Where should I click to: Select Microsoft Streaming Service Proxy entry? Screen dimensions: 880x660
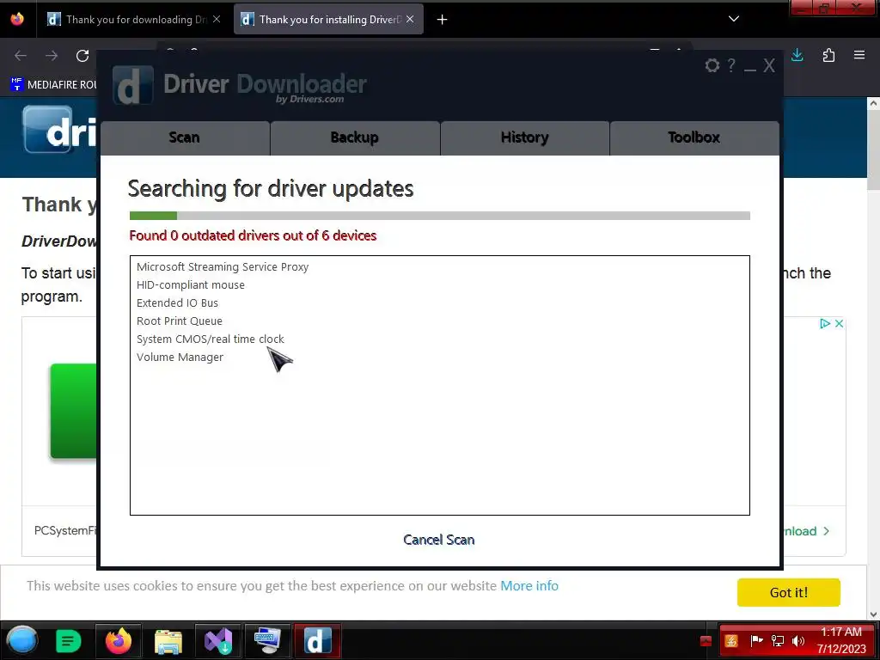(223, 267)
